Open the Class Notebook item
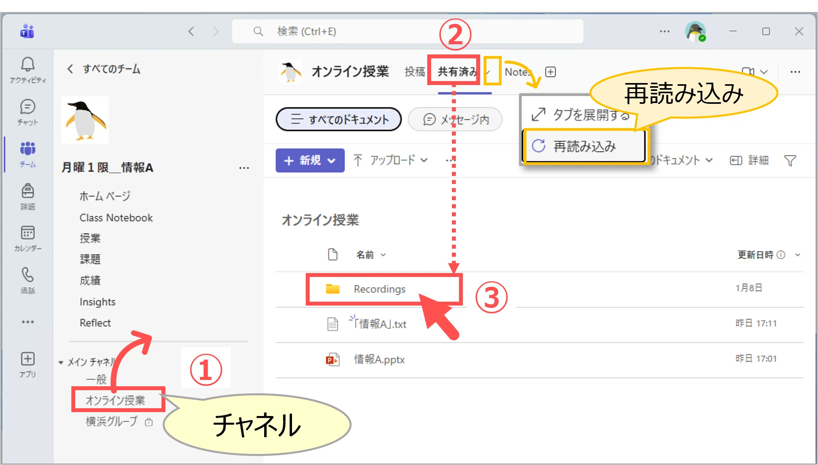 pos(116,218)
